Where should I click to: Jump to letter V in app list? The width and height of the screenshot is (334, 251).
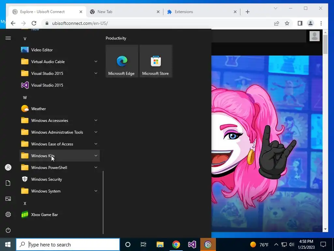pos(25,39)
